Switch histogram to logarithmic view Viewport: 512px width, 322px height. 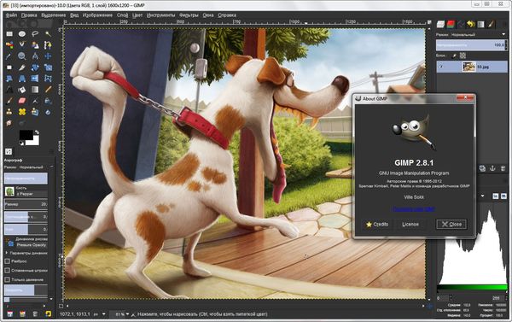[x=503, y=196]
